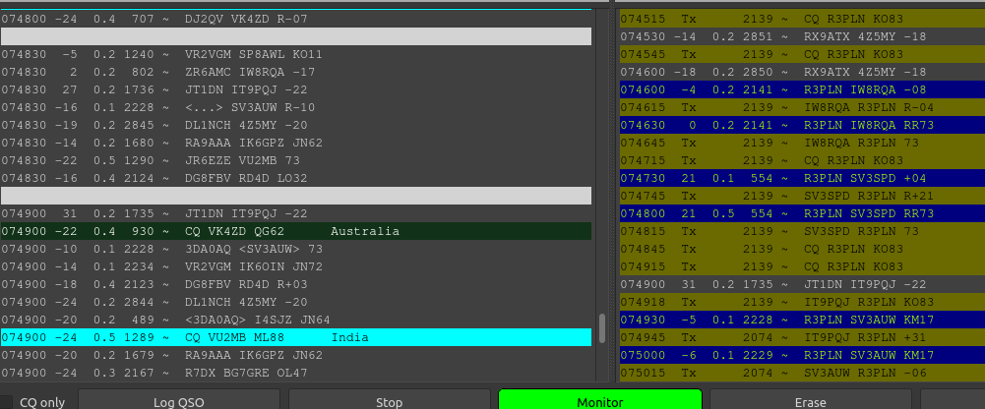Grab the Band Activity vertical scrollbar handle

click(x=602, y=328)
